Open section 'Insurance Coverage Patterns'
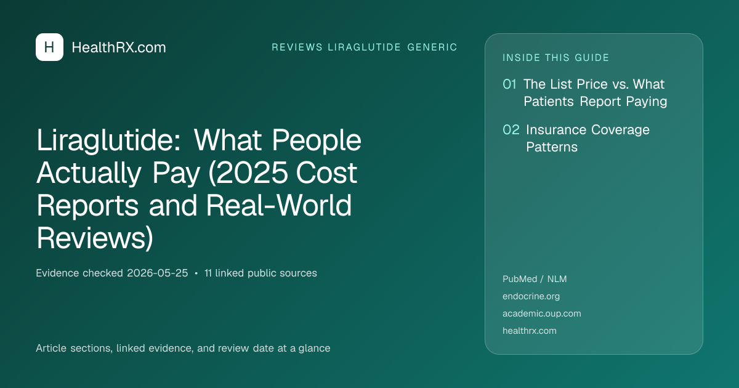Screen dimensions: 739x388 [588, 139]
